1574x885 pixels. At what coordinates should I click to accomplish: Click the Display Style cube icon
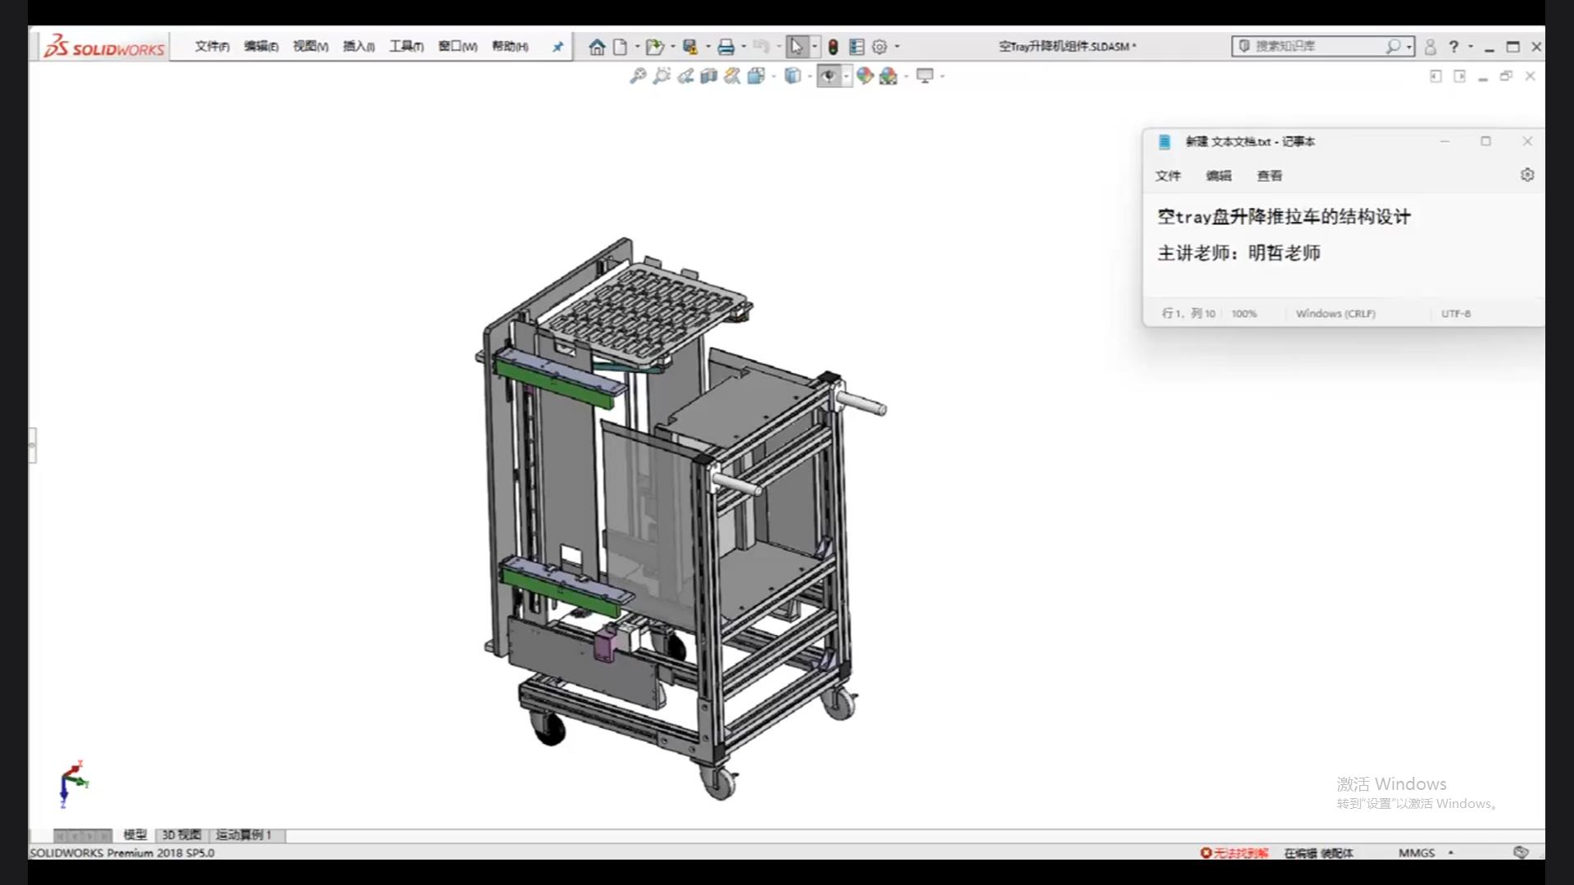pyautogui.click(x=793, y=76)
